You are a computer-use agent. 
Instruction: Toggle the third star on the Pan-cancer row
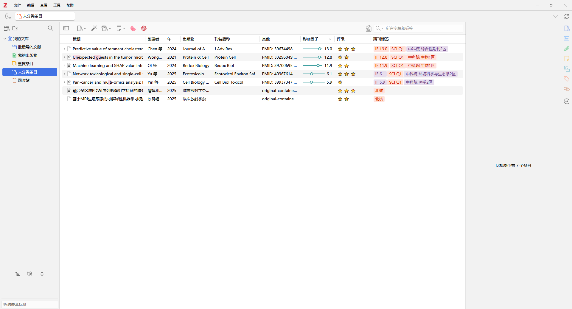[x=353, y=82]
